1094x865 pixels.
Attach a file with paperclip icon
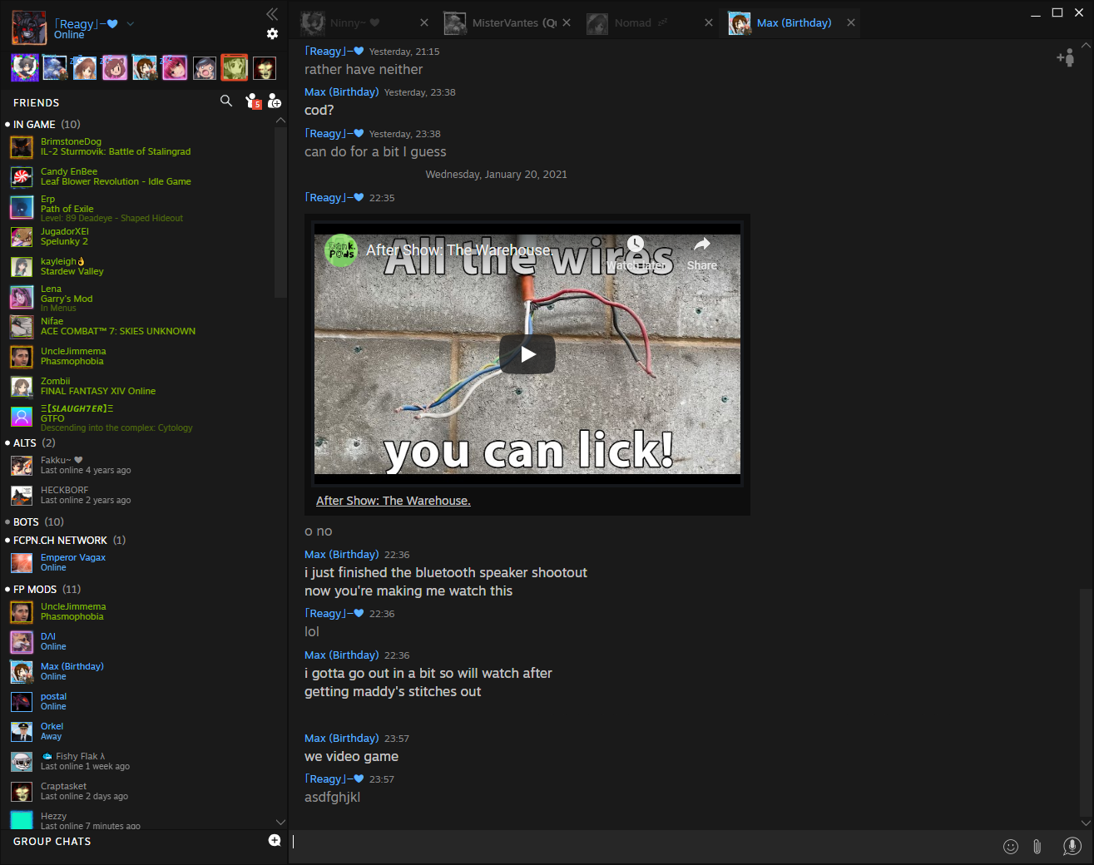point(1037,847)
